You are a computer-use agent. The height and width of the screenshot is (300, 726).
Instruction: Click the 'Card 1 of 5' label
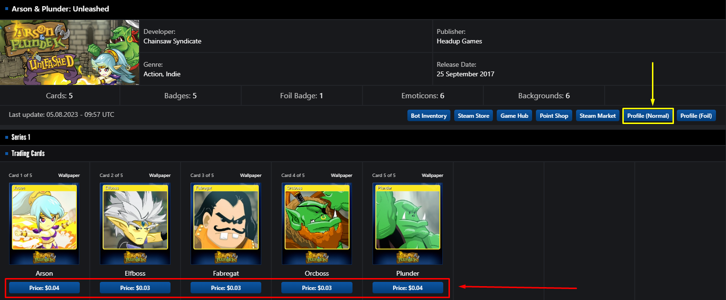[21, 176]
